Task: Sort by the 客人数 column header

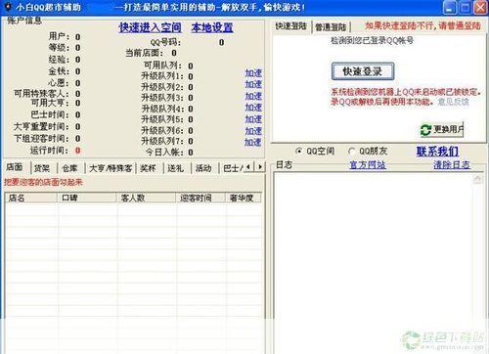Action: click(x=147, y=198)
